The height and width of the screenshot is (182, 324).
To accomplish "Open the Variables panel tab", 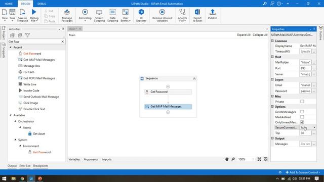I will [x=74, y=159].
